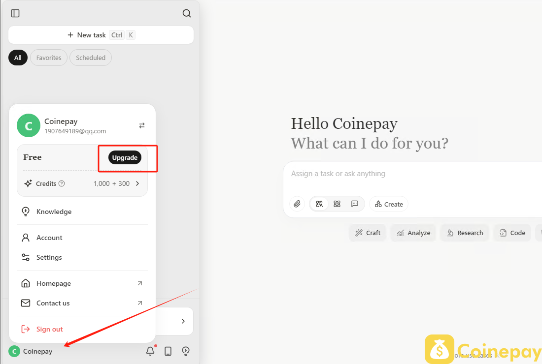
Task: Pick the Analyze suggestion chip
Action: coord(413,233)
